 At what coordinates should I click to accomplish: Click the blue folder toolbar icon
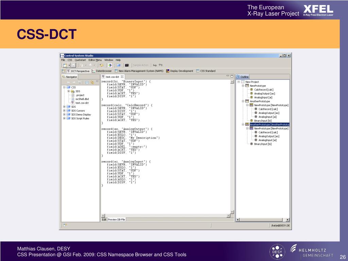point(118,65)
